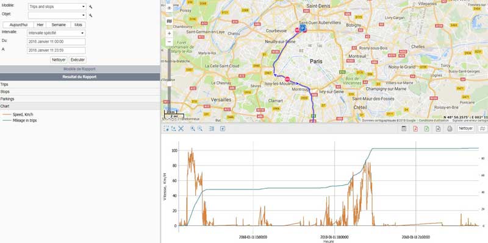This screenshot has height=243, width=488.
Task: Click the chart axis zoom tool icon
Action: pos(174,129)
